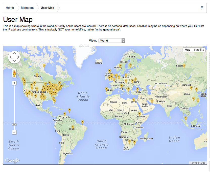The height and width of the screenshot is (172, 210).
Task: Click the white map marker in California
Action: pos(25,91)
